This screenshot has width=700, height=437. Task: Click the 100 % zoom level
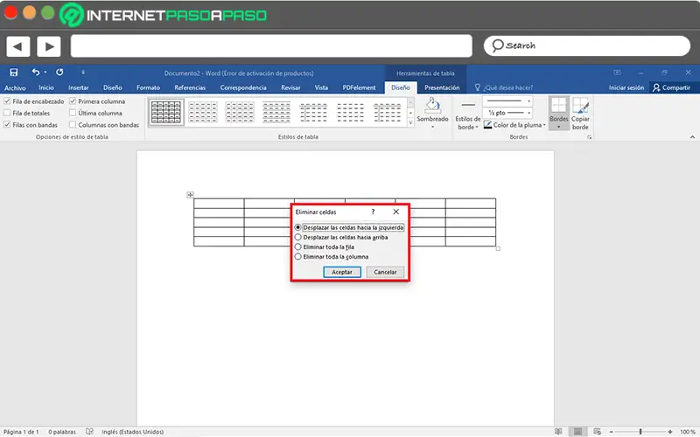tap(688, 432)
